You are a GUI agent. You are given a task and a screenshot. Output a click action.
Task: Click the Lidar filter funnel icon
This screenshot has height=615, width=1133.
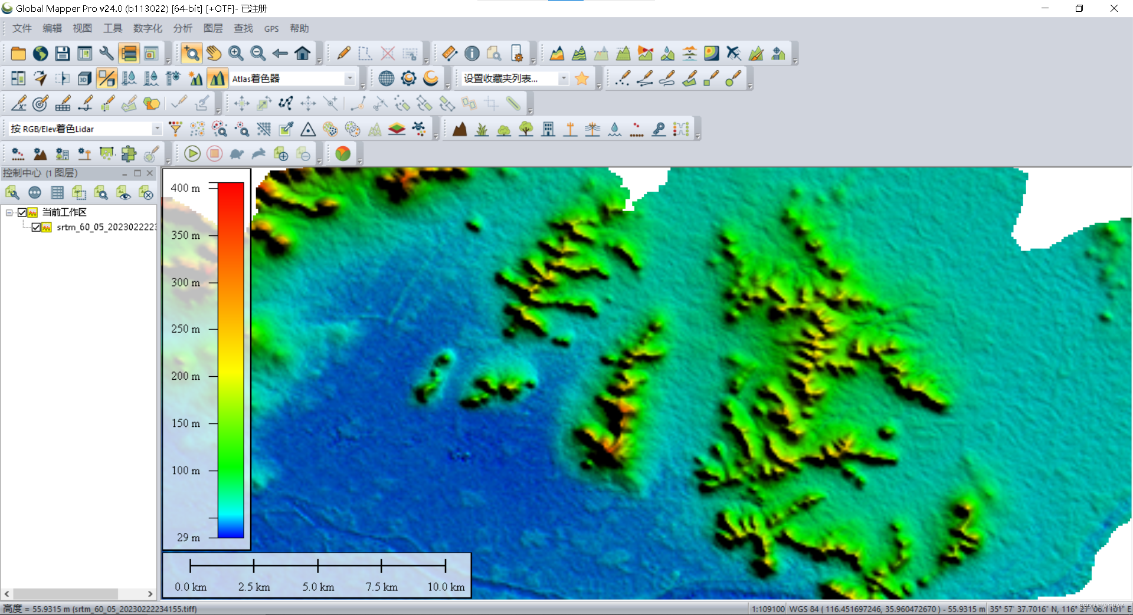click(175, 129)
